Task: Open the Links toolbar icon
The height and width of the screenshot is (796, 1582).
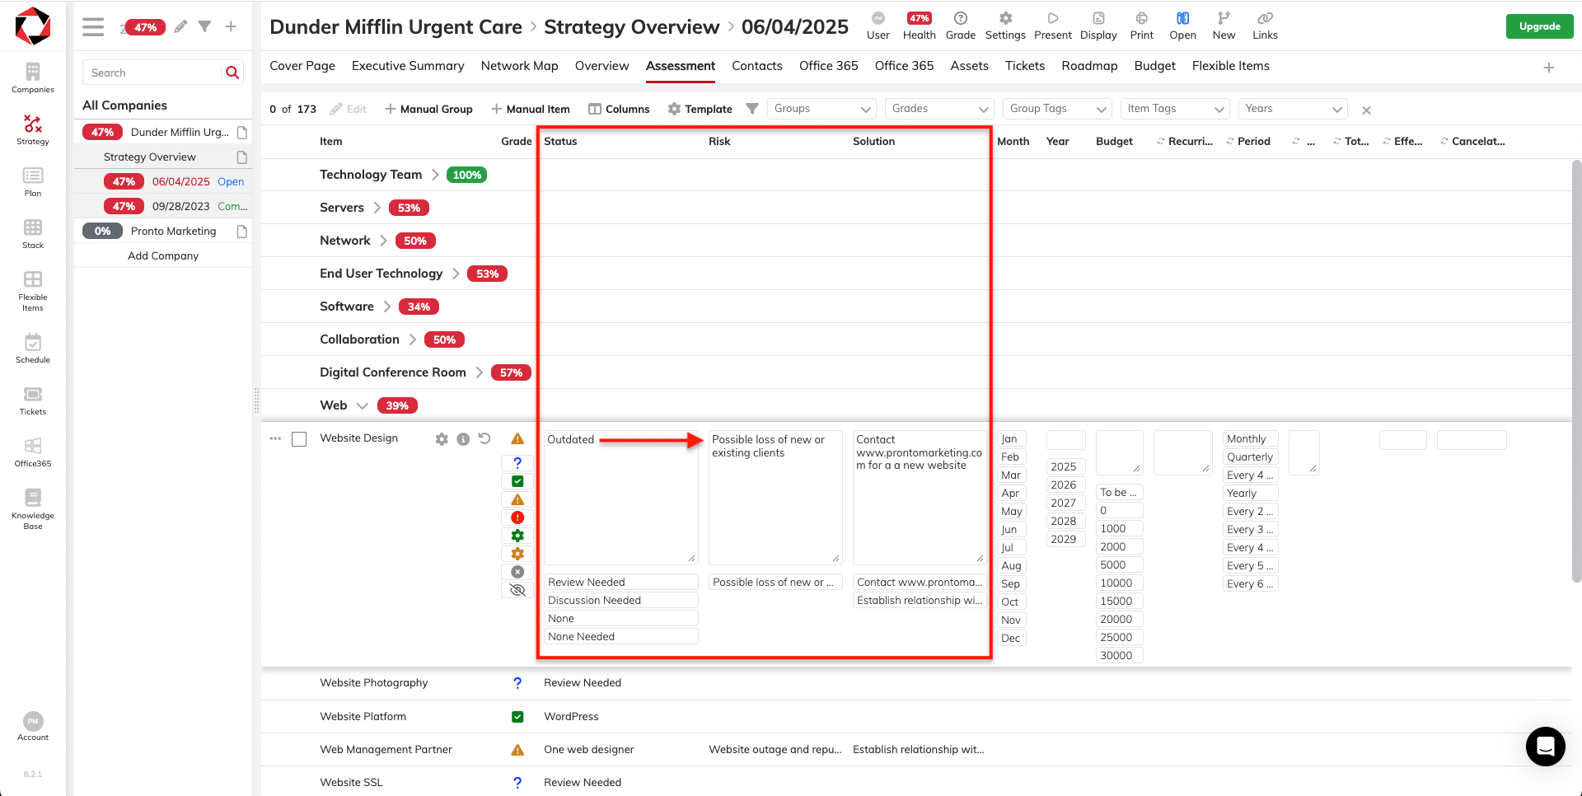Action: tap(1265, 26)
